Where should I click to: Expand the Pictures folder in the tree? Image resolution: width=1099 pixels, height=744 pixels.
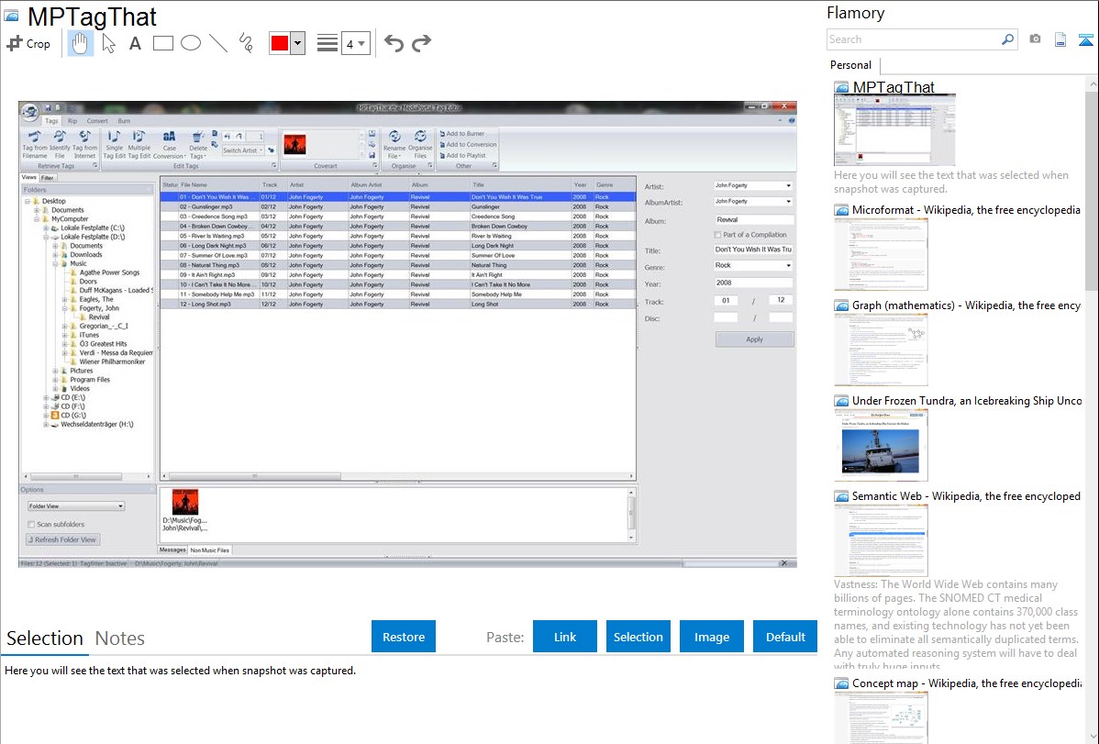(55, 371)
